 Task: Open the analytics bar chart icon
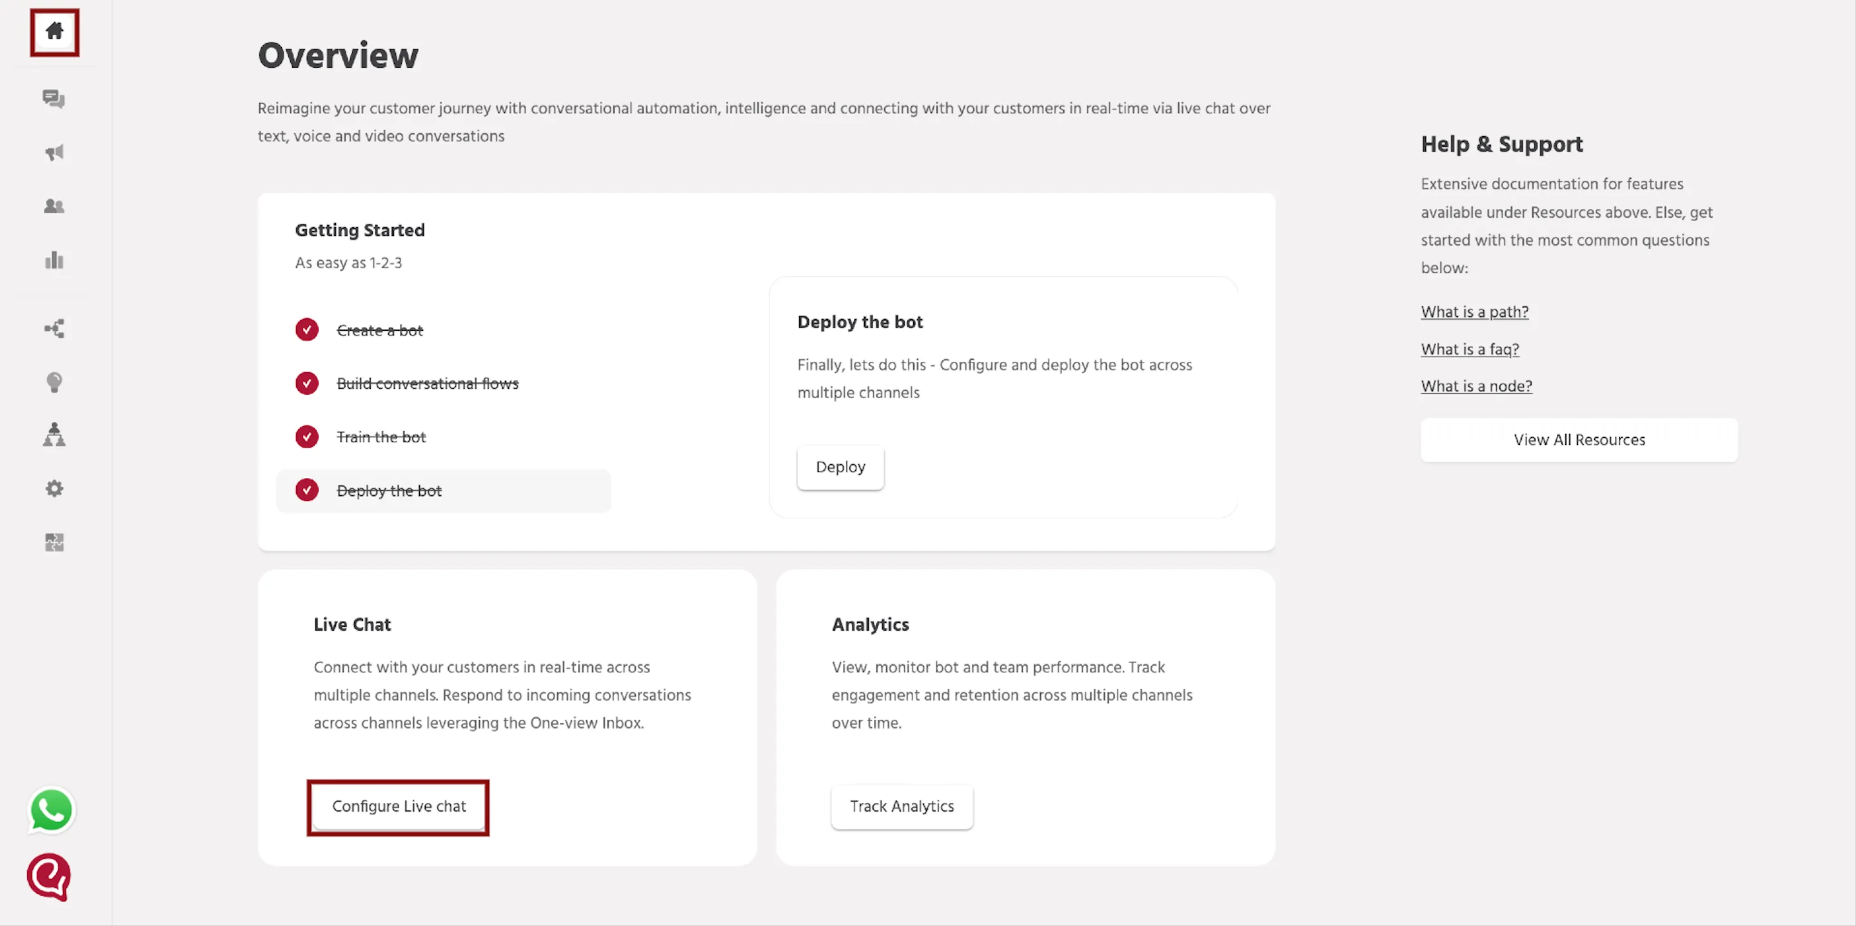(x=54, y=259)
